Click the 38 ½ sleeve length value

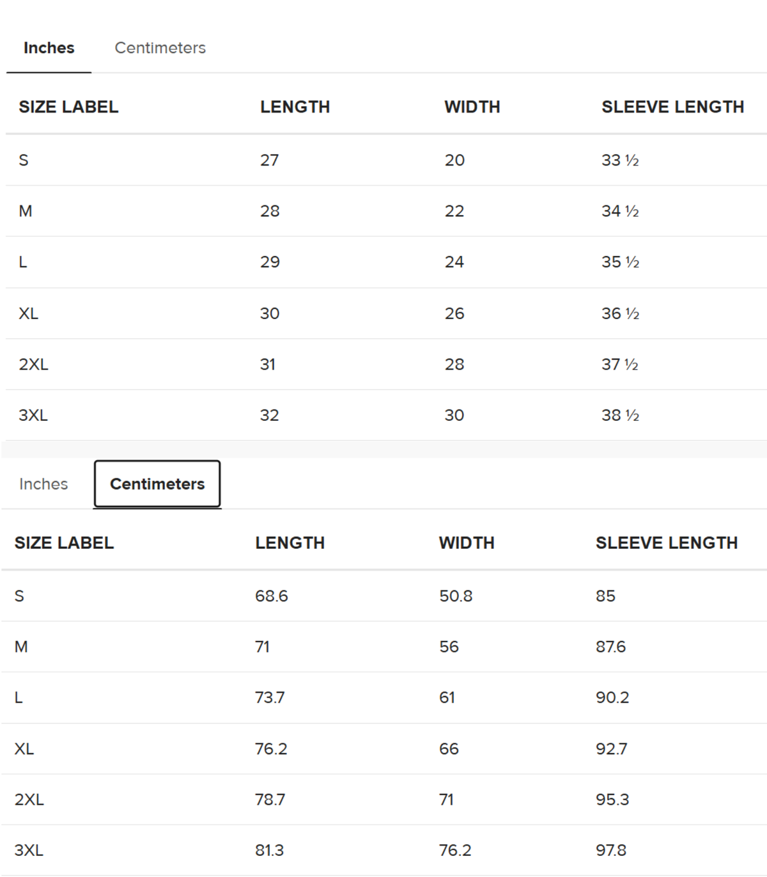(x=620, y=415)
